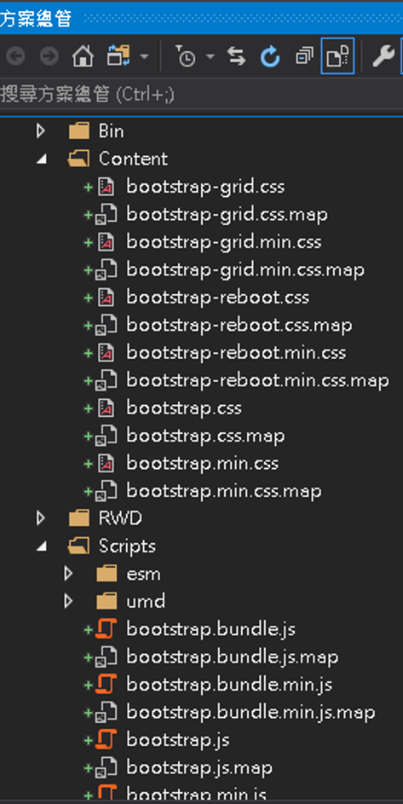403x804 pixels.
Task: Click the bootstrap-grid.css CSS file icon
Action: point(106,187)
